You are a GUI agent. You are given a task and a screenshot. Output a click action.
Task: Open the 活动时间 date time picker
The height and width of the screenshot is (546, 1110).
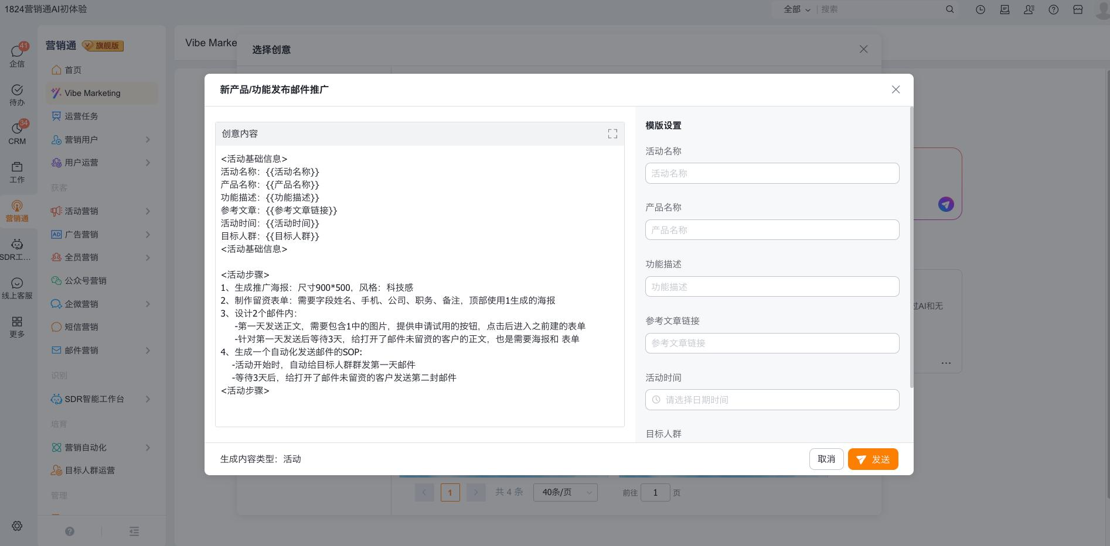coord(772,400)
